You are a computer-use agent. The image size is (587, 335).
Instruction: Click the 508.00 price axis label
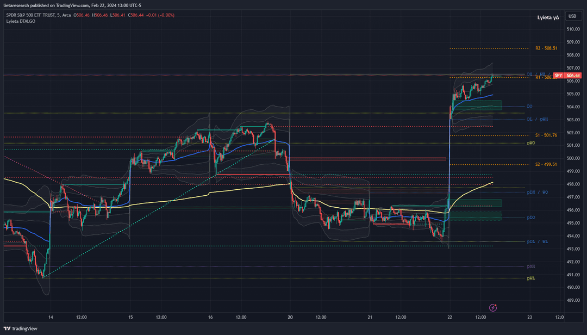coord(573,55)
